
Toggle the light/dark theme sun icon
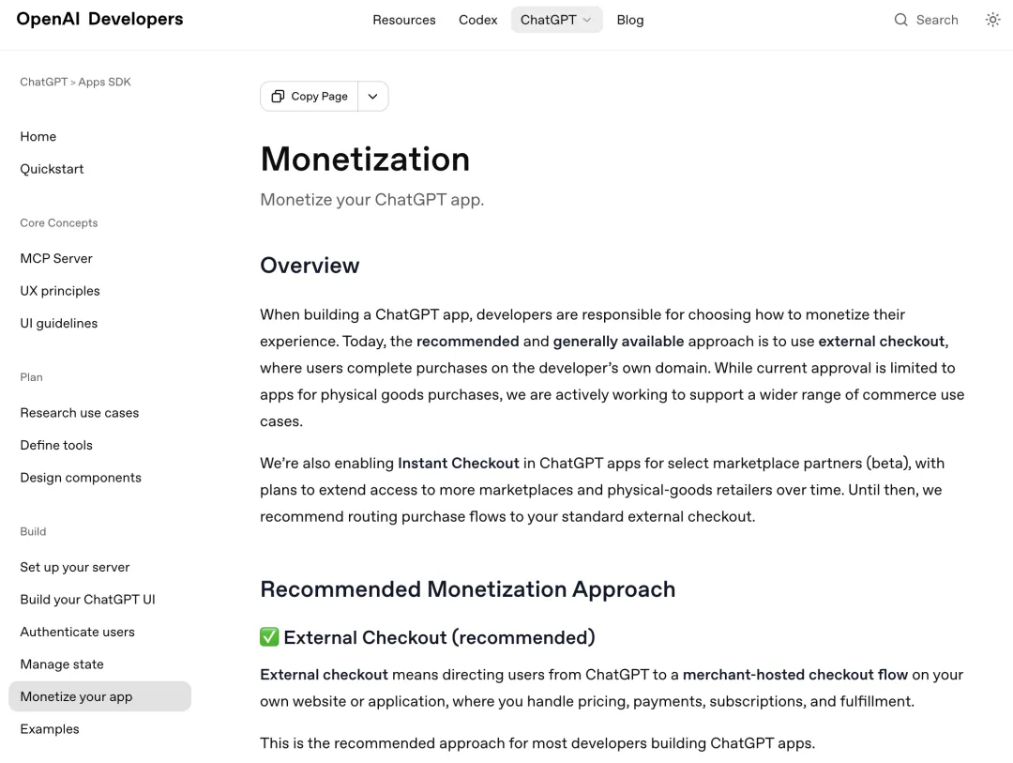coord(992,20)
